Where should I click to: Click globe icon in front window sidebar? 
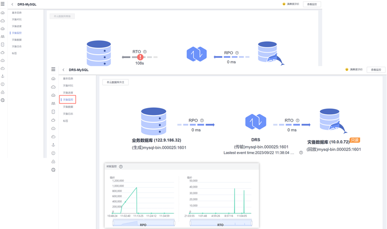(x=53, y=170)
